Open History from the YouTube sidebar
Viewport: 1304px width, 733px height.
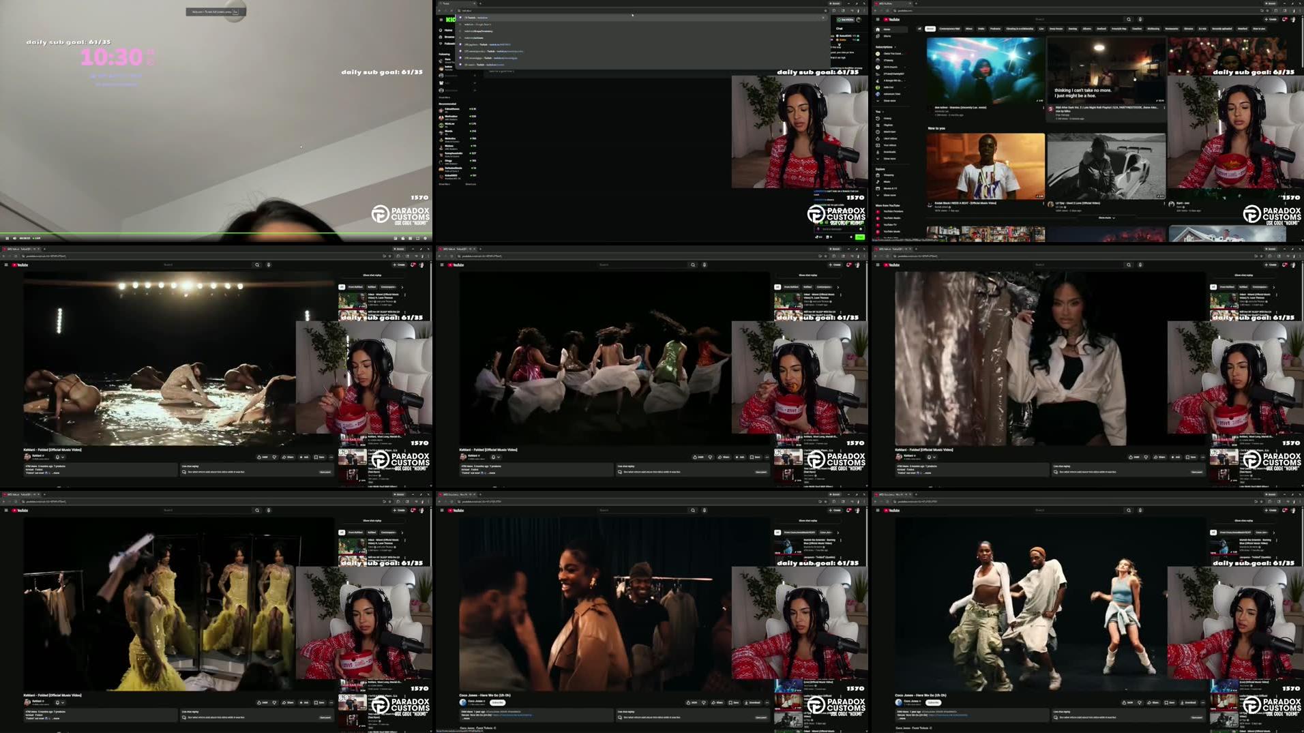pyautogui.click(x=887, y=118)
